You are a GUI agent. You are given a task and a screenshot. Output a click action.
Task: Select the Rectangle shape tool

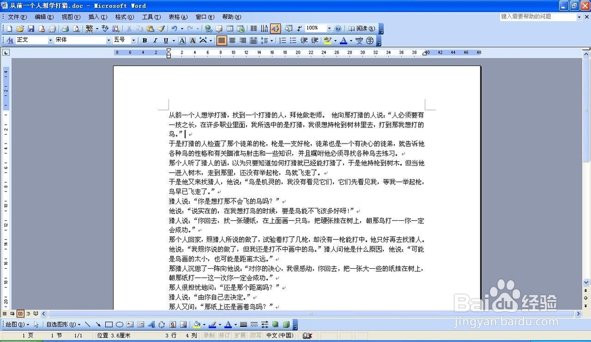109,324
